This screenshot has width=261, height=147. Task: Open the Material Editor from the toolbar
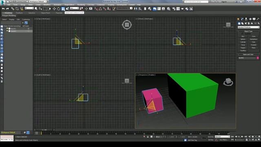[168, 9]
